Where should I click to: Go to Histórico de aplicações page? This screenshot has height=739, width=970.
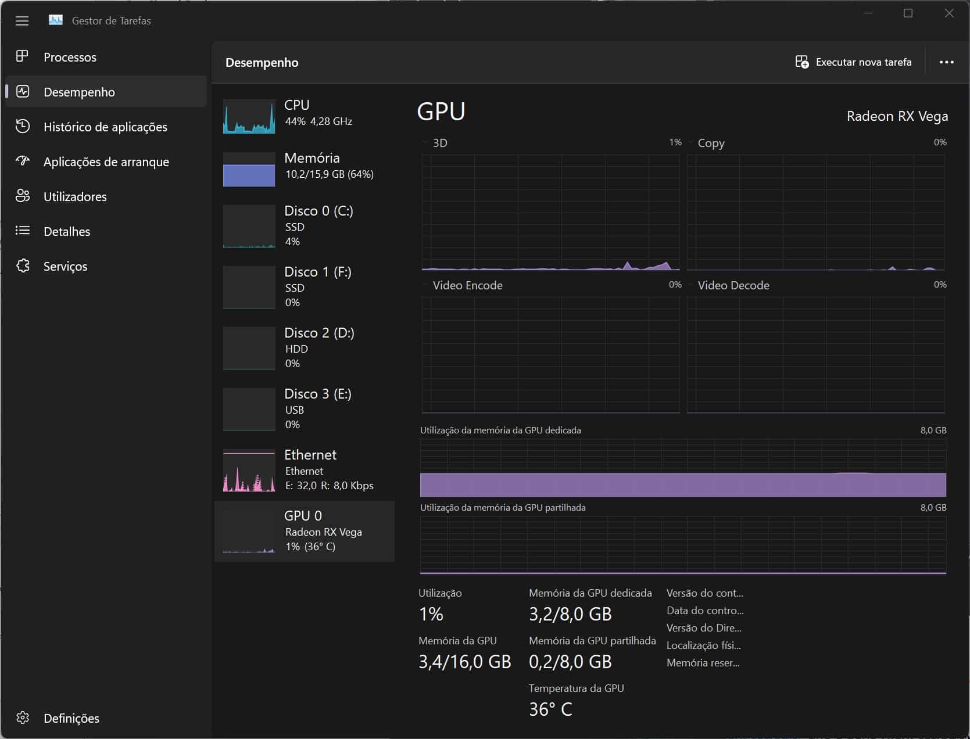click(106, 127)
